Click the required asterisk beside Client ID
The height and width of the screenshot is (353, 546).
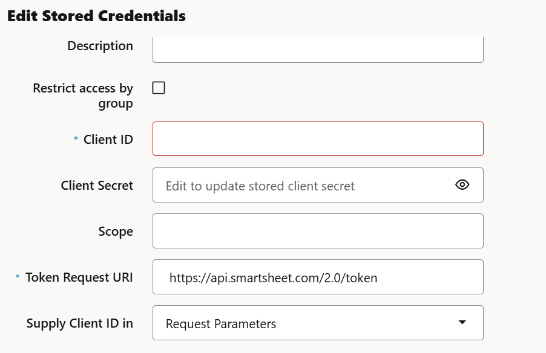coord(76,140)
